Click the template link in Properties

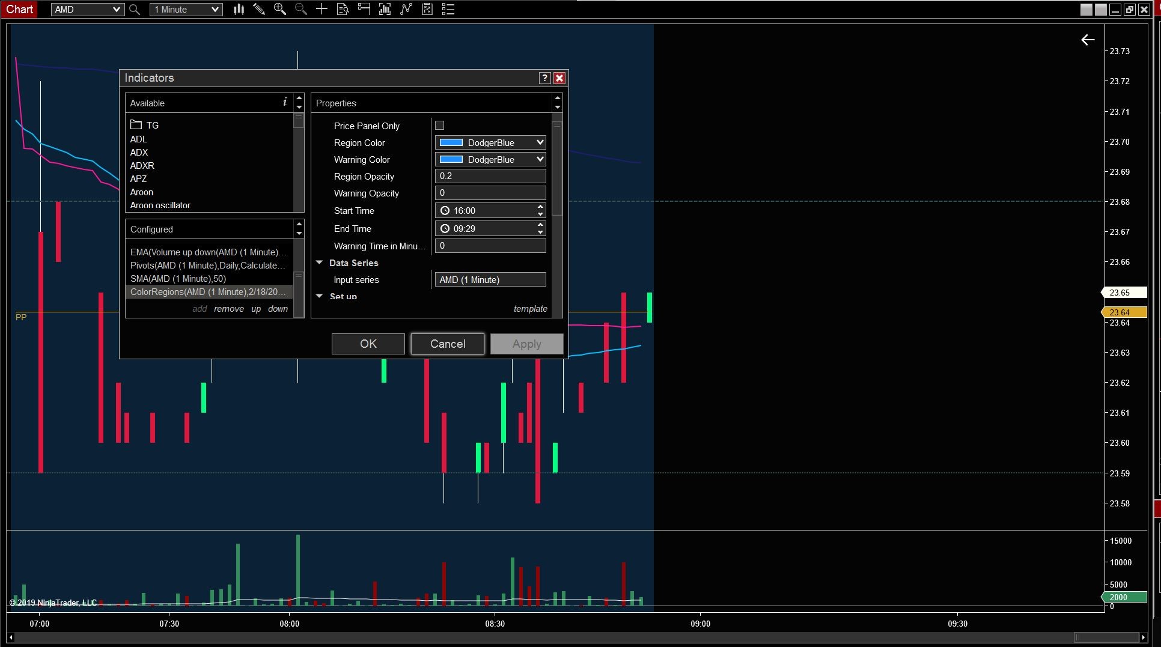(531, 309)
